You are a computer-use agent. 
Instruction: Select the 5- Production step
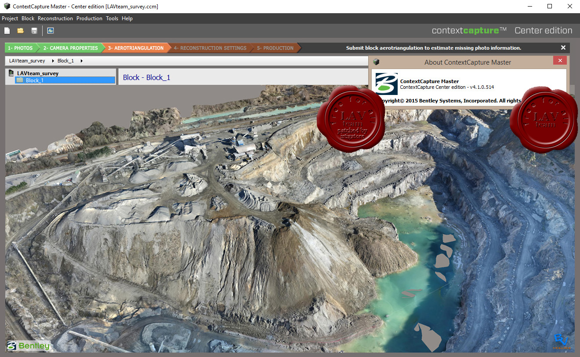tap(275, 48)
